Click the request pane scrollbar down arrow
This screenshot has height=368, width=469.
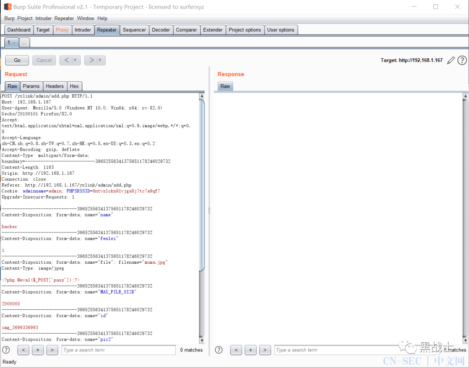coord(202,341)
